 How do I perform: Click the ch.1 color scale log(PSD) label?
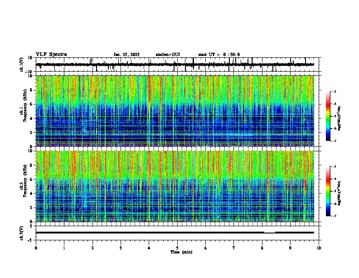[x=339, y=119]
